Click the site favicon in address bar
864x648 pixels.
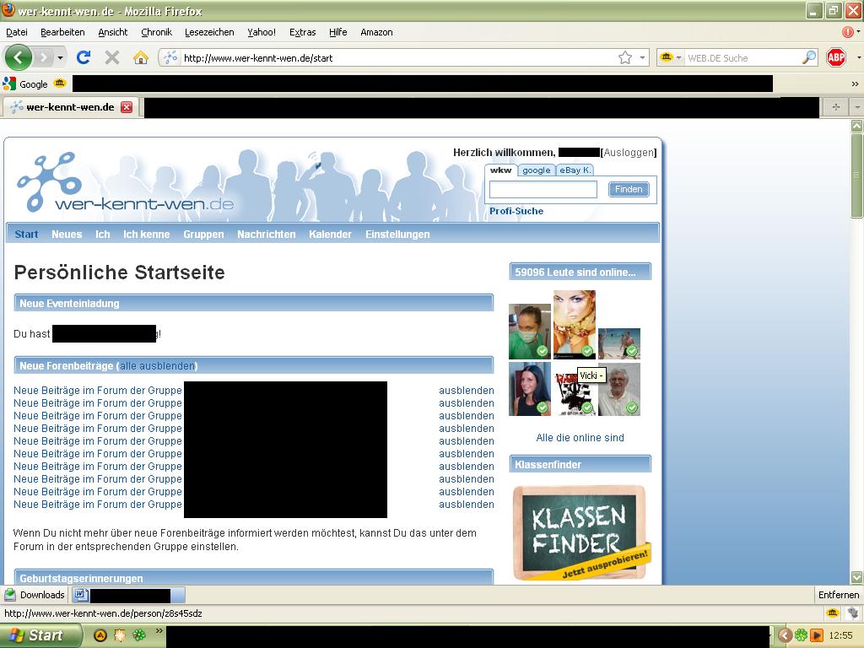click(170, 57)
